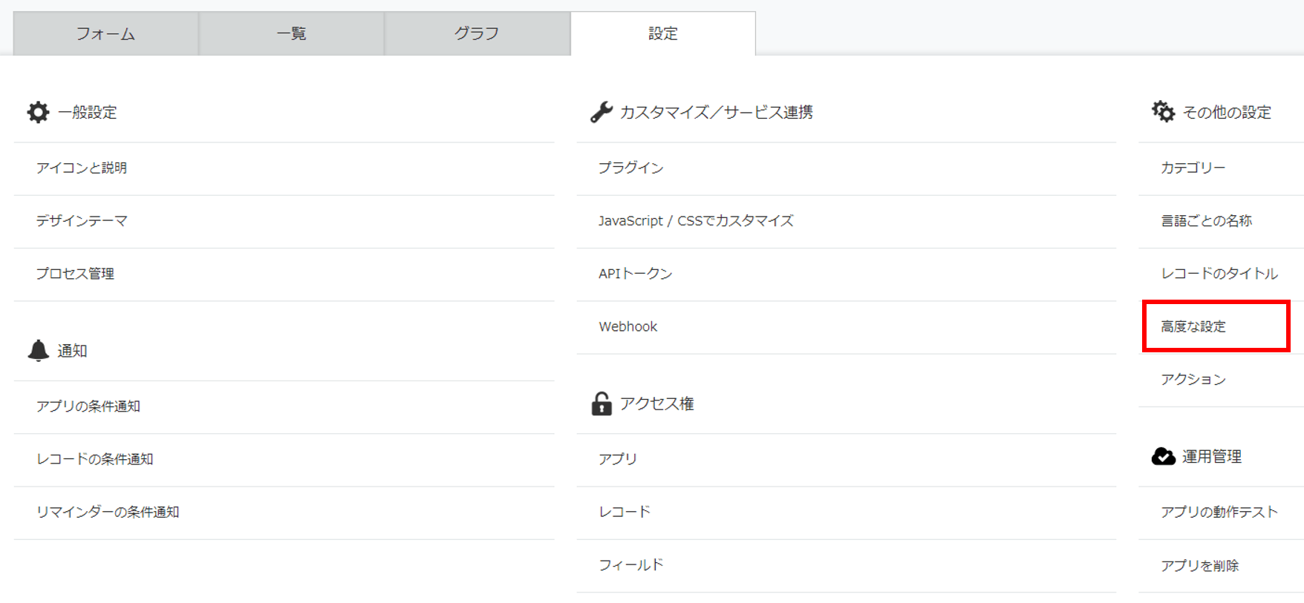Click the other settings gears icon
Image resolution: width=1304 pixels, height=603 pixels.
pyautogui.click(x=1163, y=112)
